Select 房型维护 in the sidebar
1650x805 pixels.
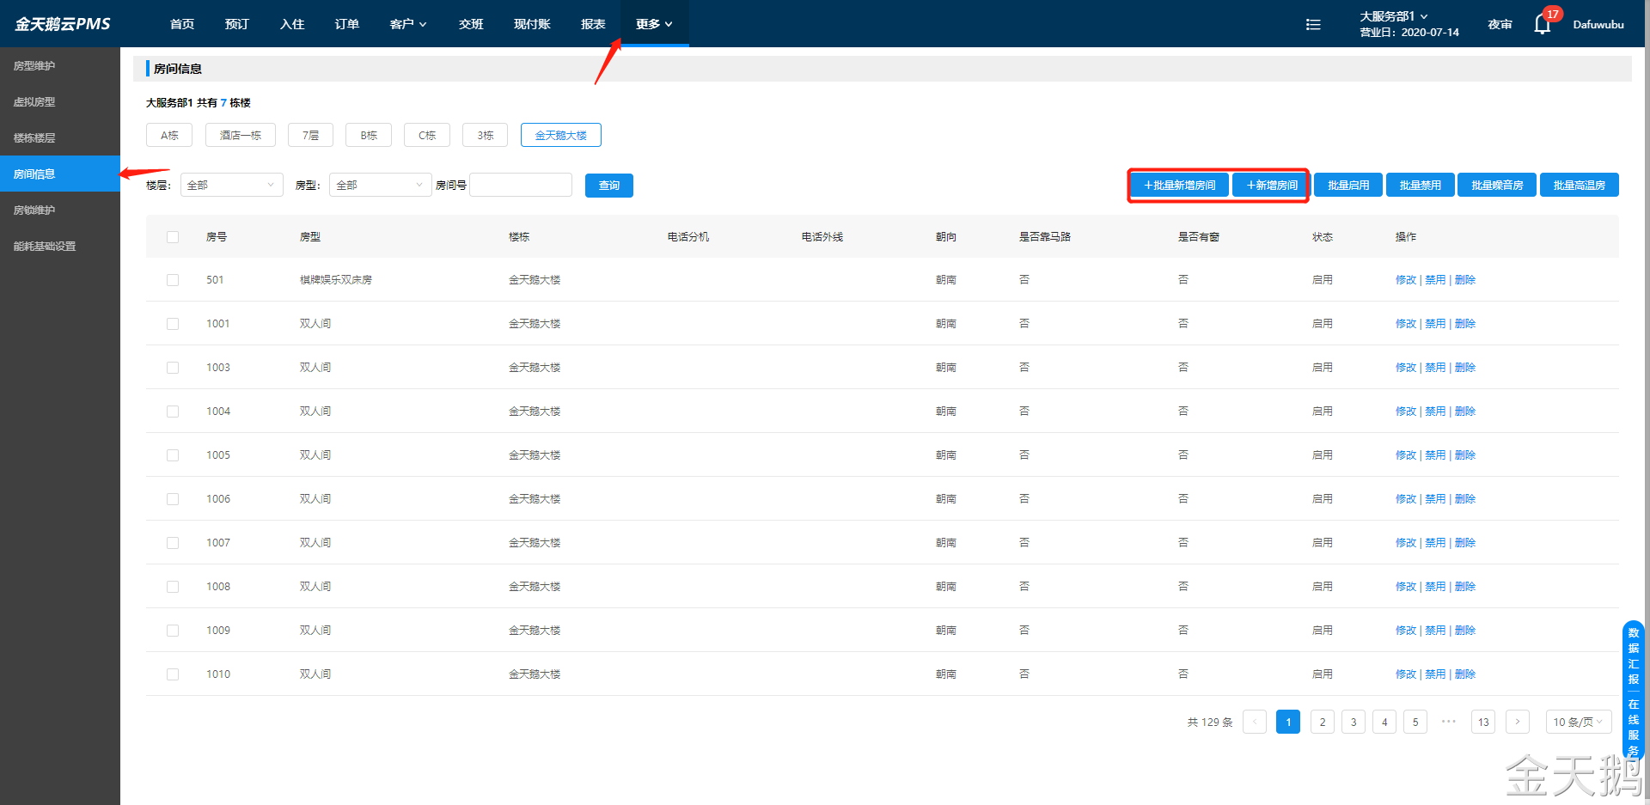(60, 66)
